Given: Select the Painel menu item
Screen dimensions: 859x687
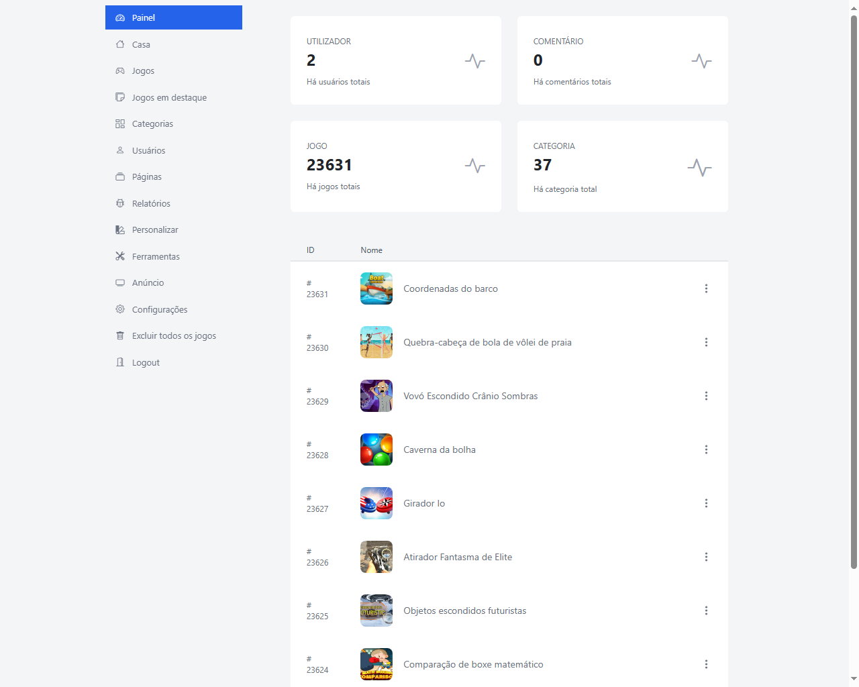Looking at the screenshot, I should (173, 17).
